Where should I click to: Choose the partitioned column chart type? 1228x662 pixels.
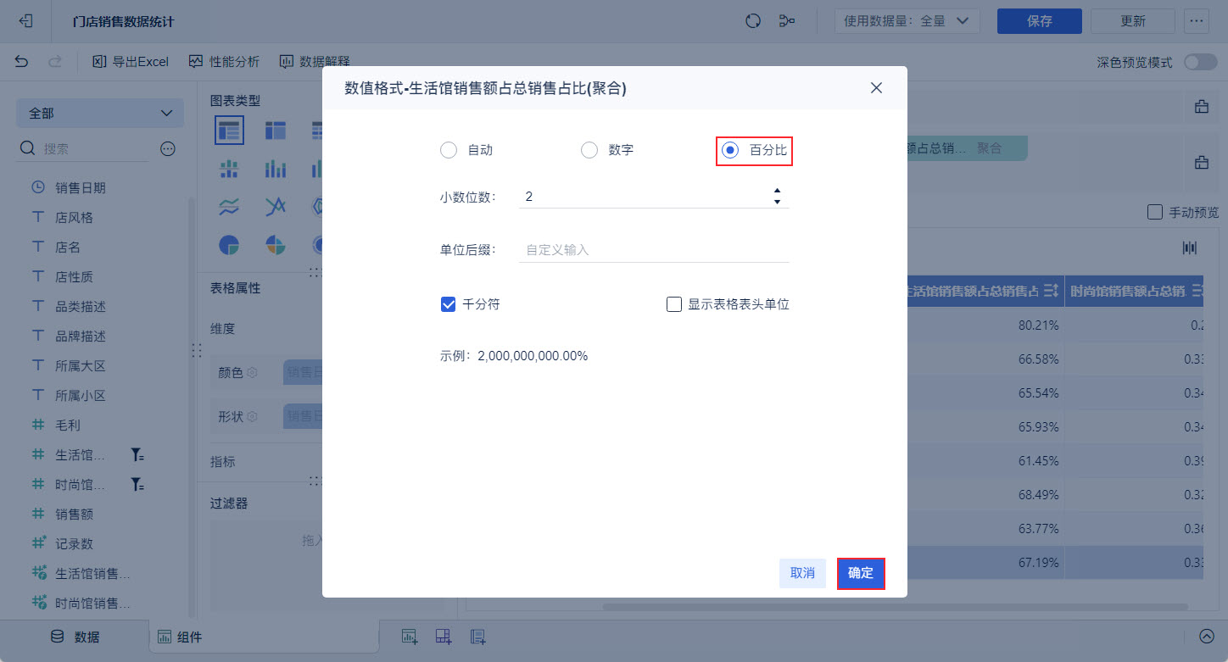[229, 169]
